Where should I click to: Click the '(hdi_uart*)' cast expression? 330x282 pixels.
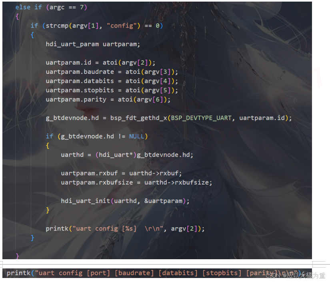tap(116, 155)
